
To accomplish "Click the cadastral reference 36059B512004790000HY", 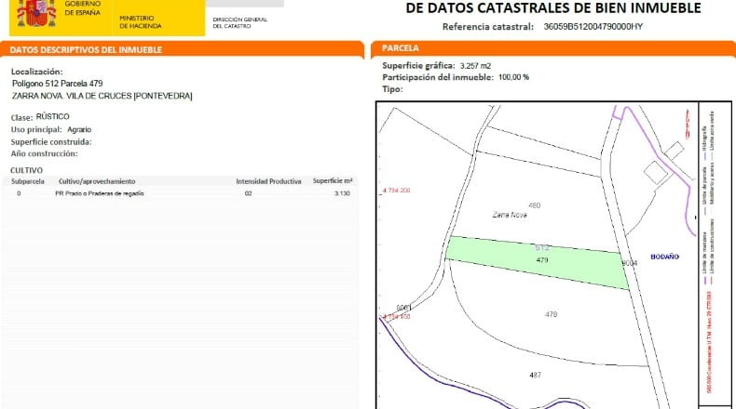I will [x=593, y=27].
